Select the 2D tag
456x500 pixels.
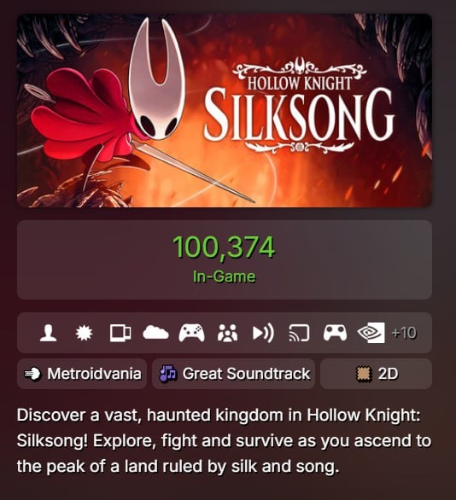[377, 374]
